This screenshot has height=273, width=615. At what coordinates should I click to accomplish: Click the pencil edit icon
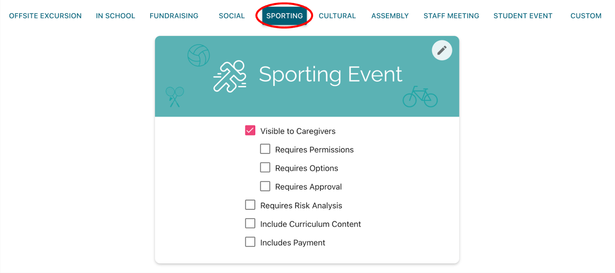(442, 50)
